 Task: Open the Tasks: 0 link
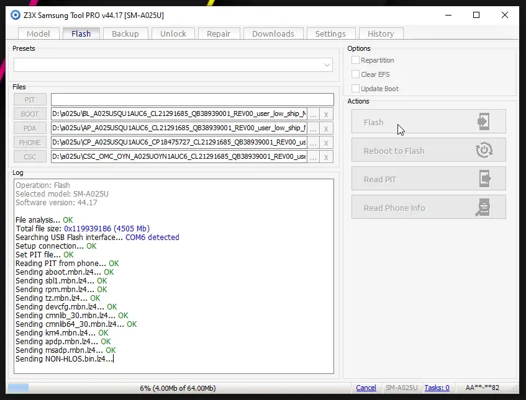click(437, 388)
